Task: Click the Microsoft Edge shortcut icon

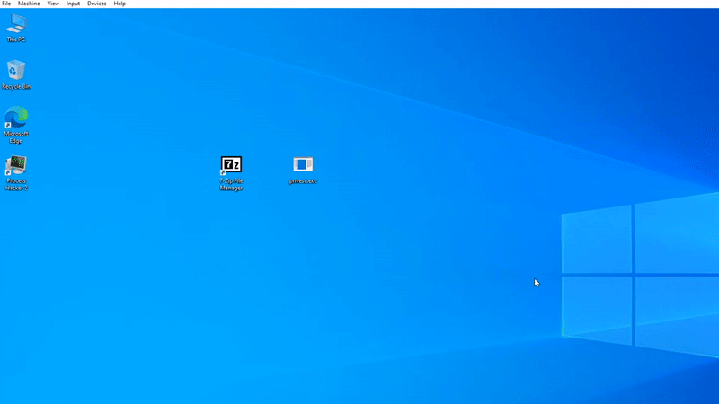Action: [x=16, y=118]
